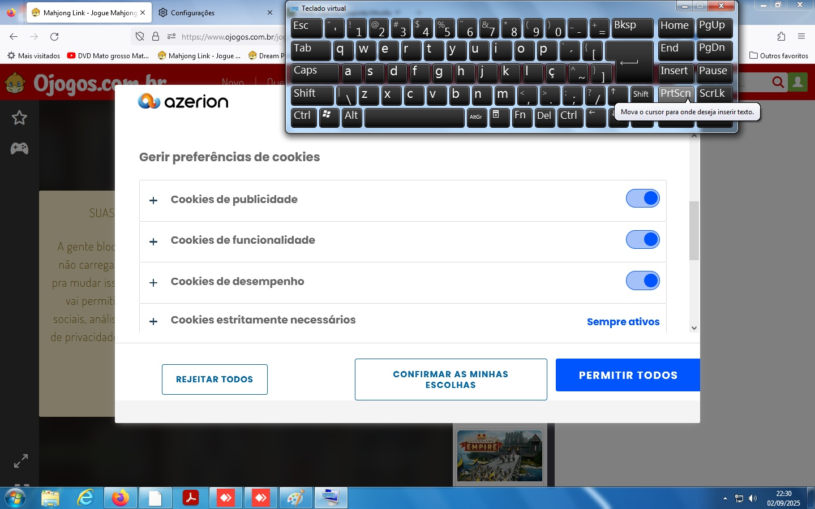
Task: Click the favorites star in sidebar
Action: tap(20, 118)
